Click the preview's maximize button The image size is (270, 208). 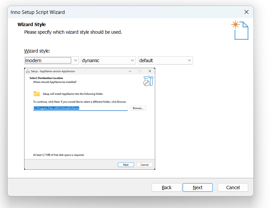pos(140,71)
